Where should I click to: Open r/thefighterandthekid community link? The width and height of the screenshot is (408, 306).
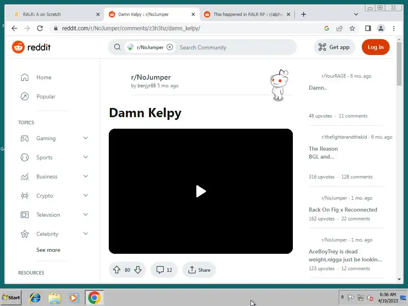tap(344, 137)
